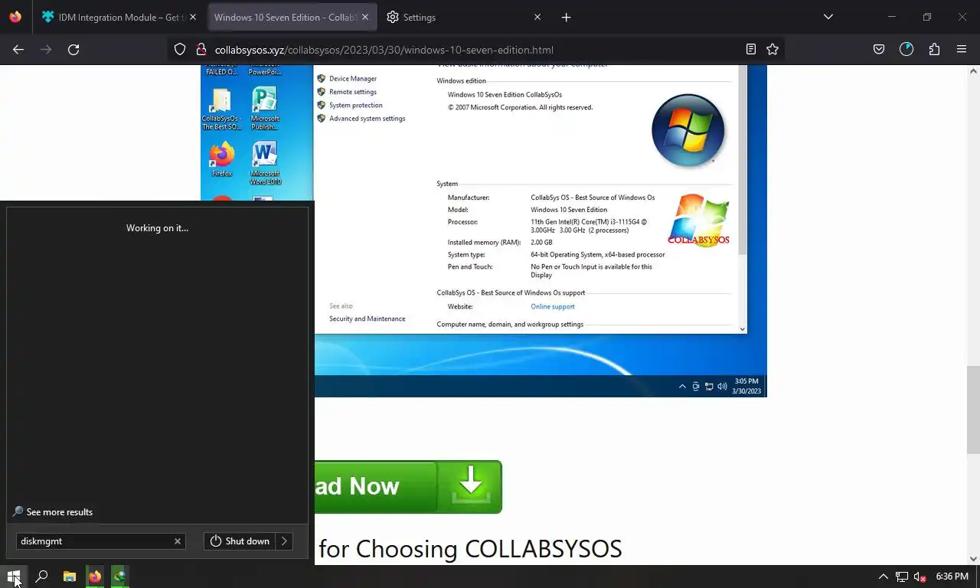Open the Extensions puzzle icon
This screenshot has height=588, width=980.
click(x=934, y=50)
